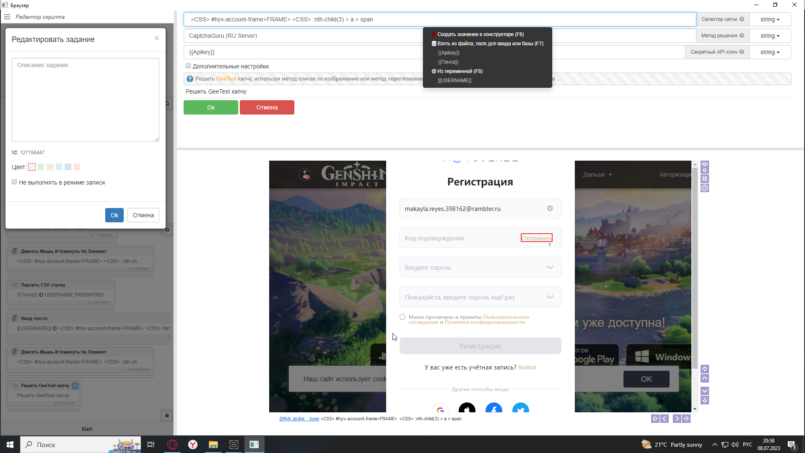
Task: Open Yandex Browser from taskbar
Action: [192, 445]
